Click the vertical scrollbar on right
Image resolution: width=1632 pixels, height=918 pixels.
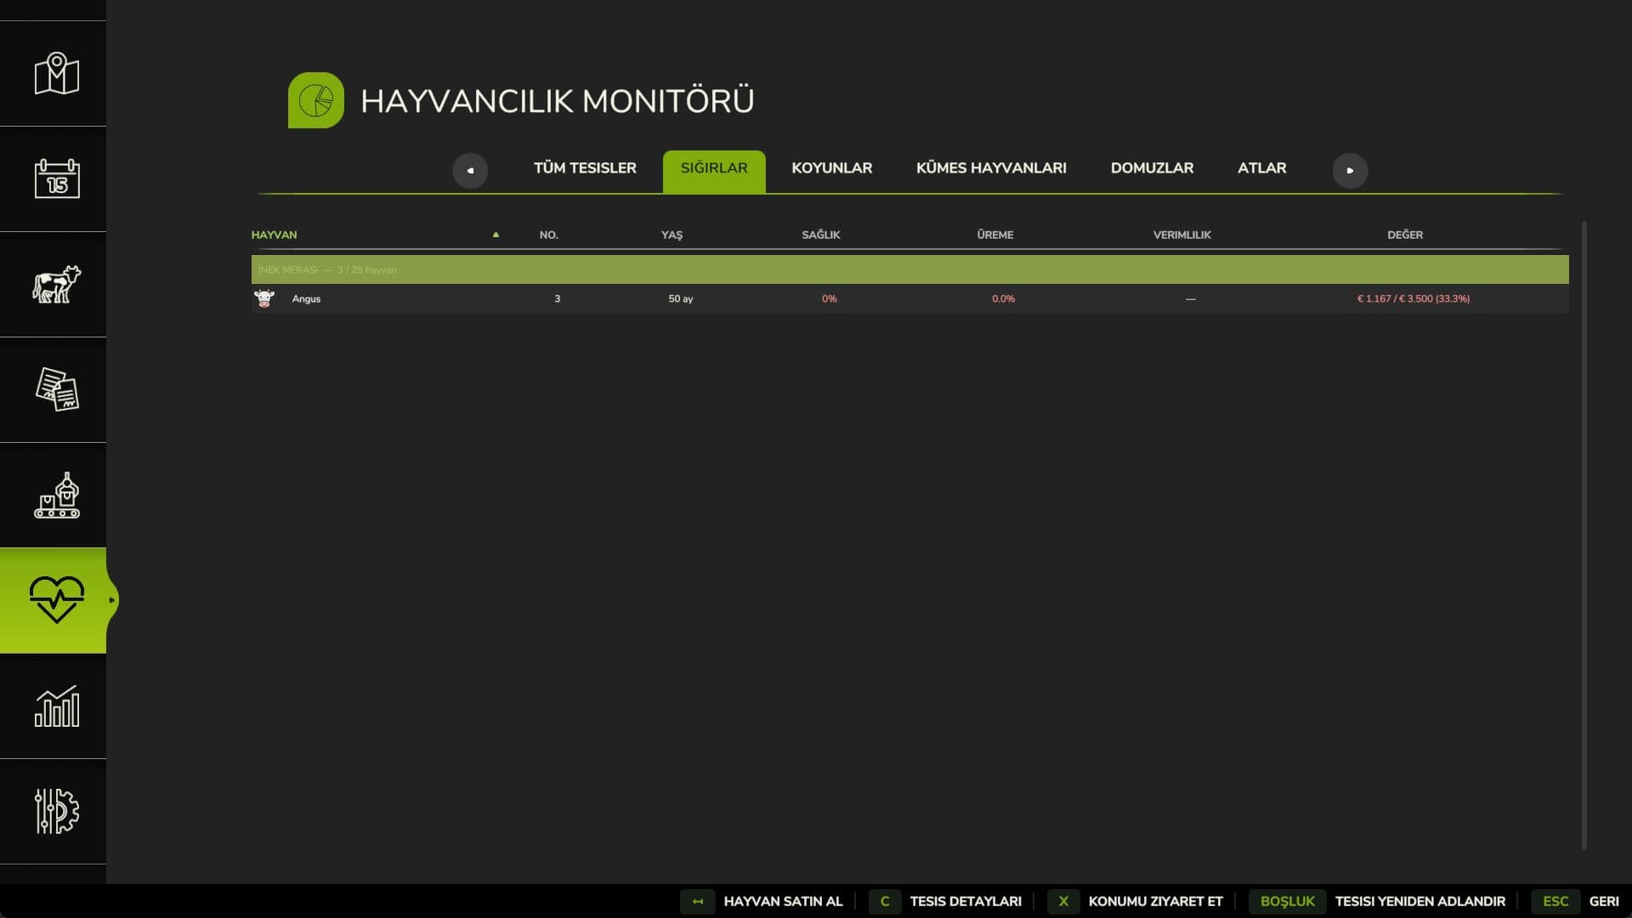click(1584, 535)
